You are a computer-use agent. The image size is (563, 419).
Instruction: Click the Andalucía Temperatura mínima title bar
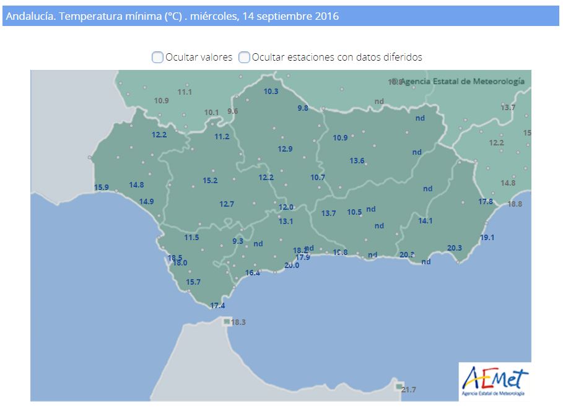coord(281,16)
